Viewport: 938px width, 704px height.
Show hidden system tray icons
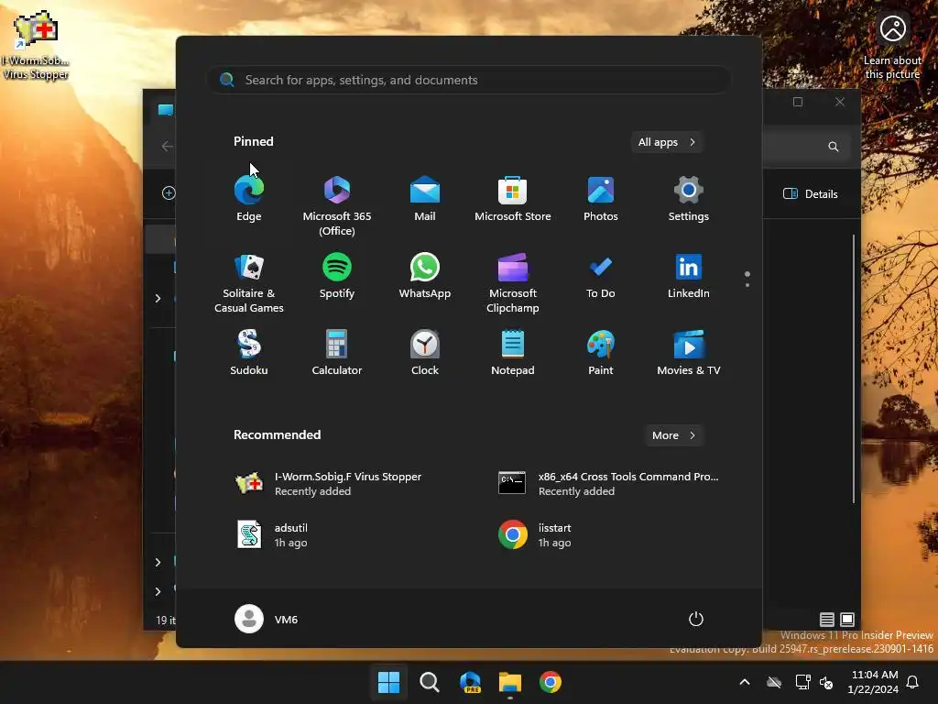pos(745,682)
